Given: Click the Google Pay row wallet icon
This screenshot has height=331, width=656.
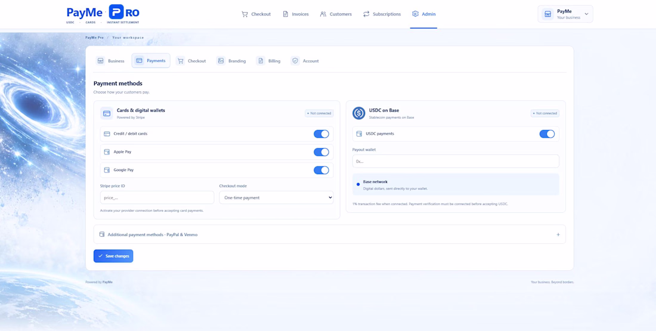Looking at the screenshot, I should 107,171.
